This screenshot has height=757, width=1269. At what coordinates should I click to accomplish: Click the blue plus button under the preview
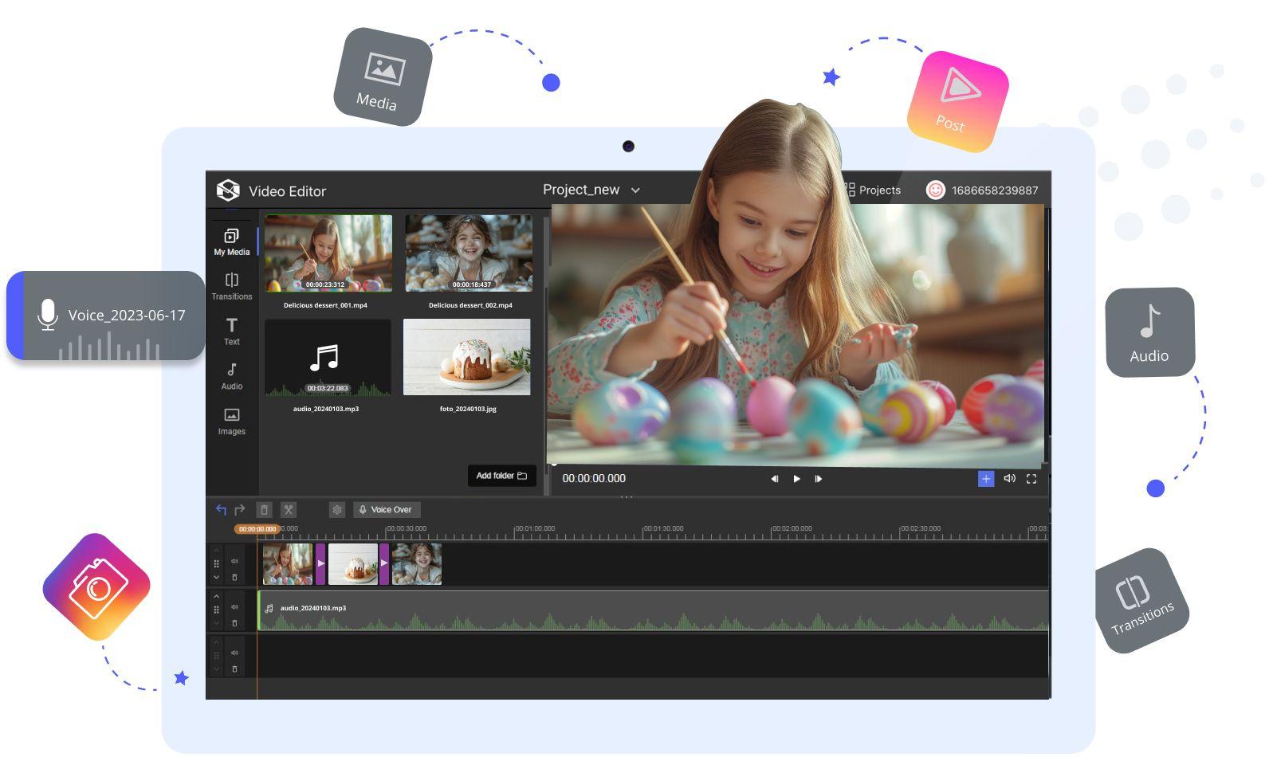(x=986, y=478)
